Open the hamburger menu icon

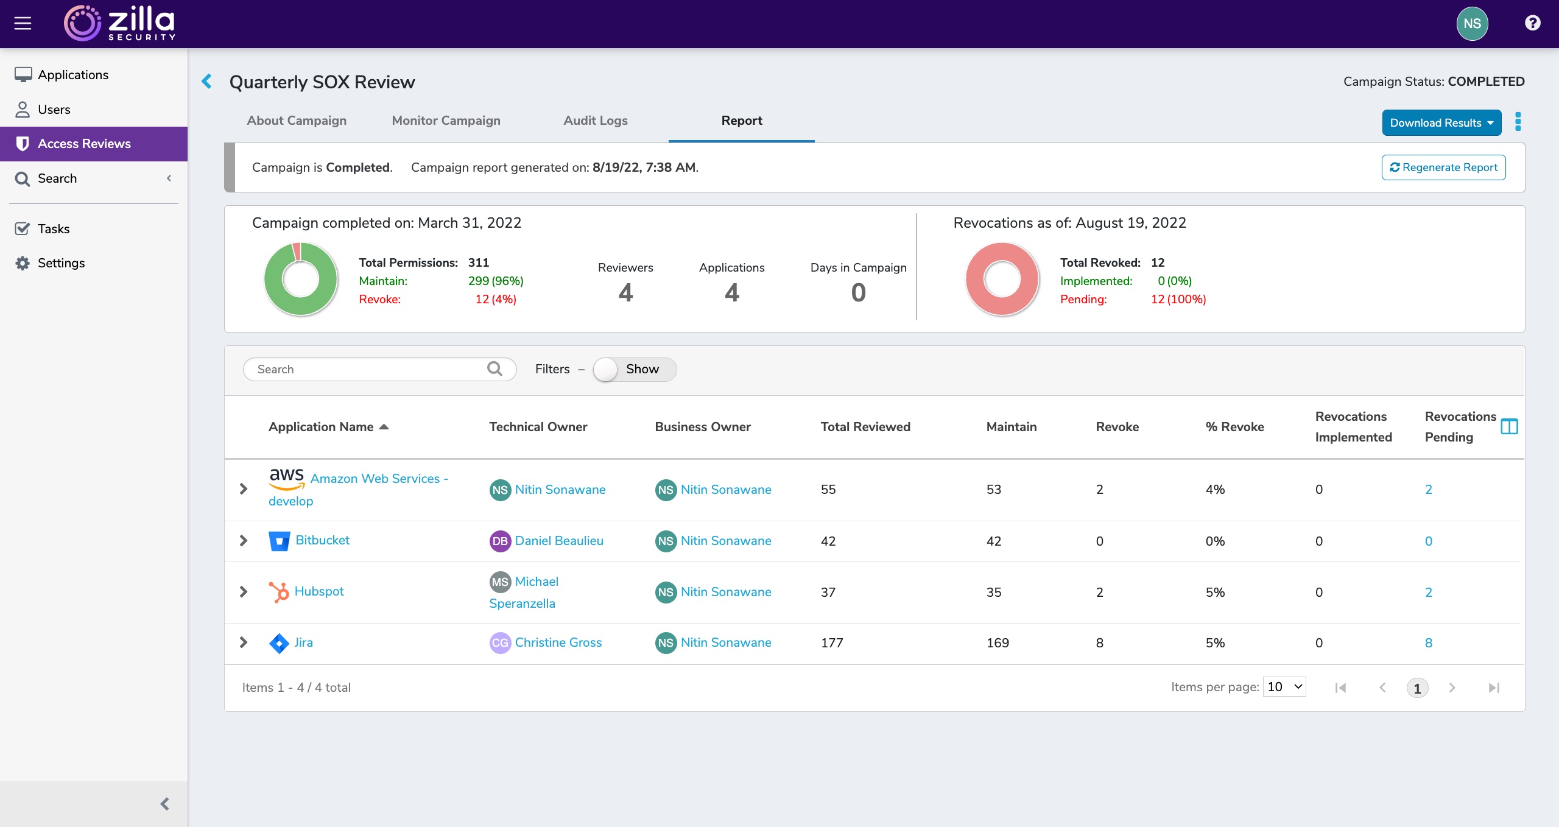tap(23, 23)
